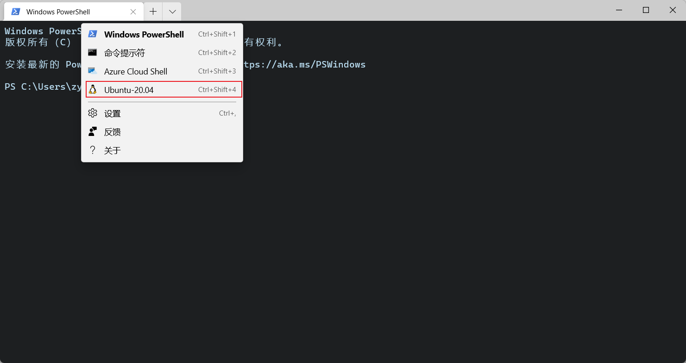
Task: Click the 命令提示符 icon in the dropdown
Action: 93,53
